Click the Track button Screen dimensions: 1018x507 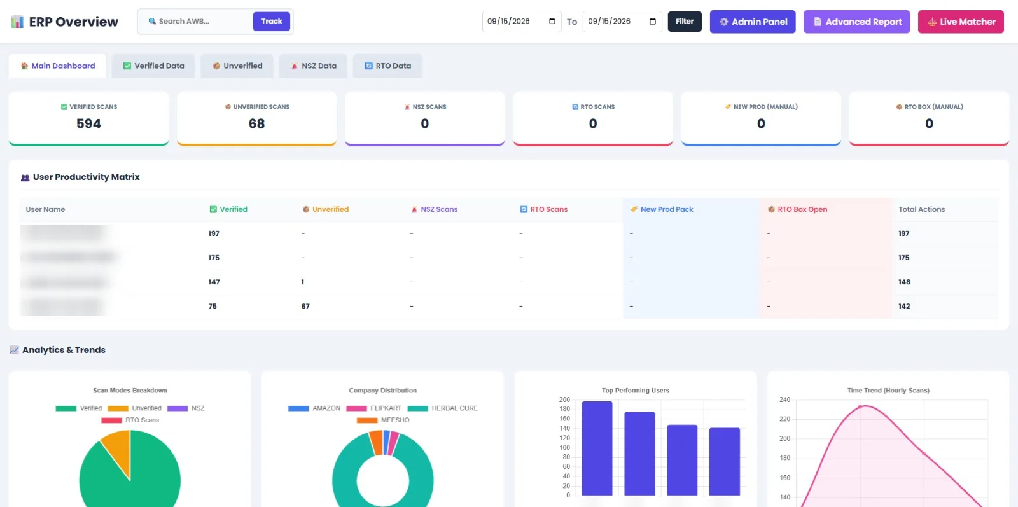pos(272,21)
